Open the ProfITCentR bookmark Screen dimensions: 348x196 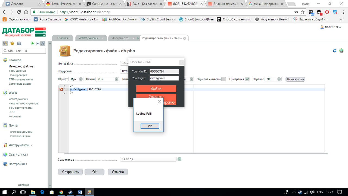coord(120,19)
